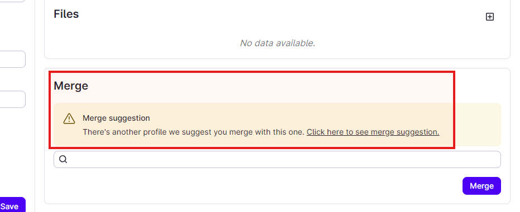
Task: Focus the left input field beside the Files panel
Action: click(13, 59)
